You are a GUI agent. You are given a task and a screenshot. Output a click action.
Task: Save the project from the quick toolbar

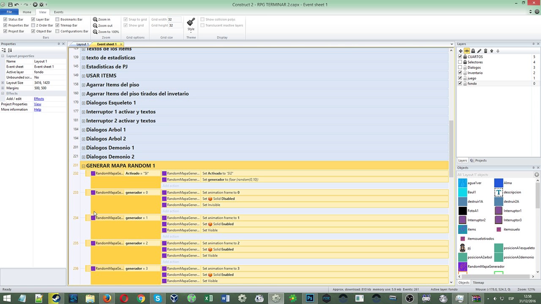pos(10,4)
